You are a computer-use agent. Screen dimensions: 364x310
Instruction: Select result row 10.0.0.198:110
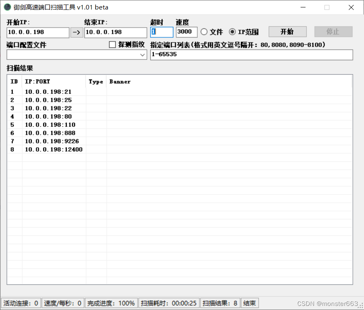point(180,125)
